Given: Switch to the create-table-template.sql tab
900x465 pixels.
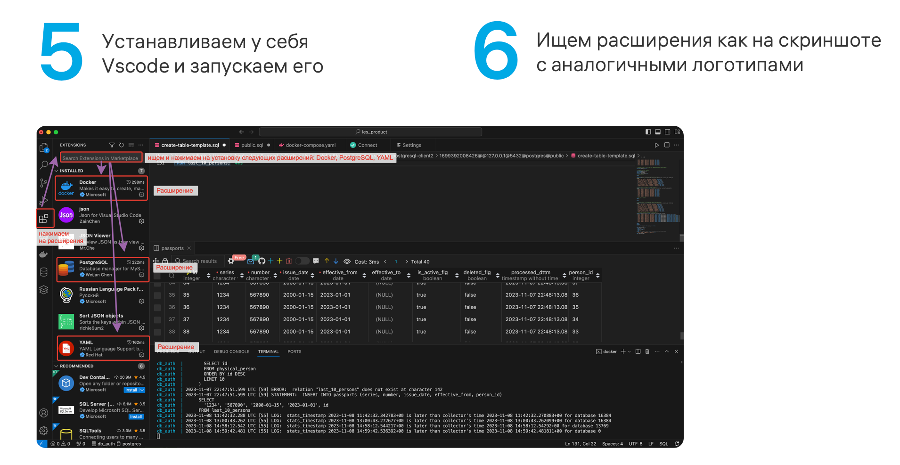Looking at the screenshot, I should coord(190,145).
